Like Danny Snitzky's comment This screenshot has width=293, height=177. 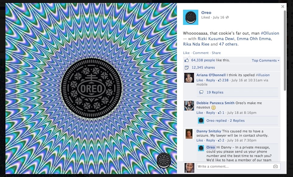point(199,140)
